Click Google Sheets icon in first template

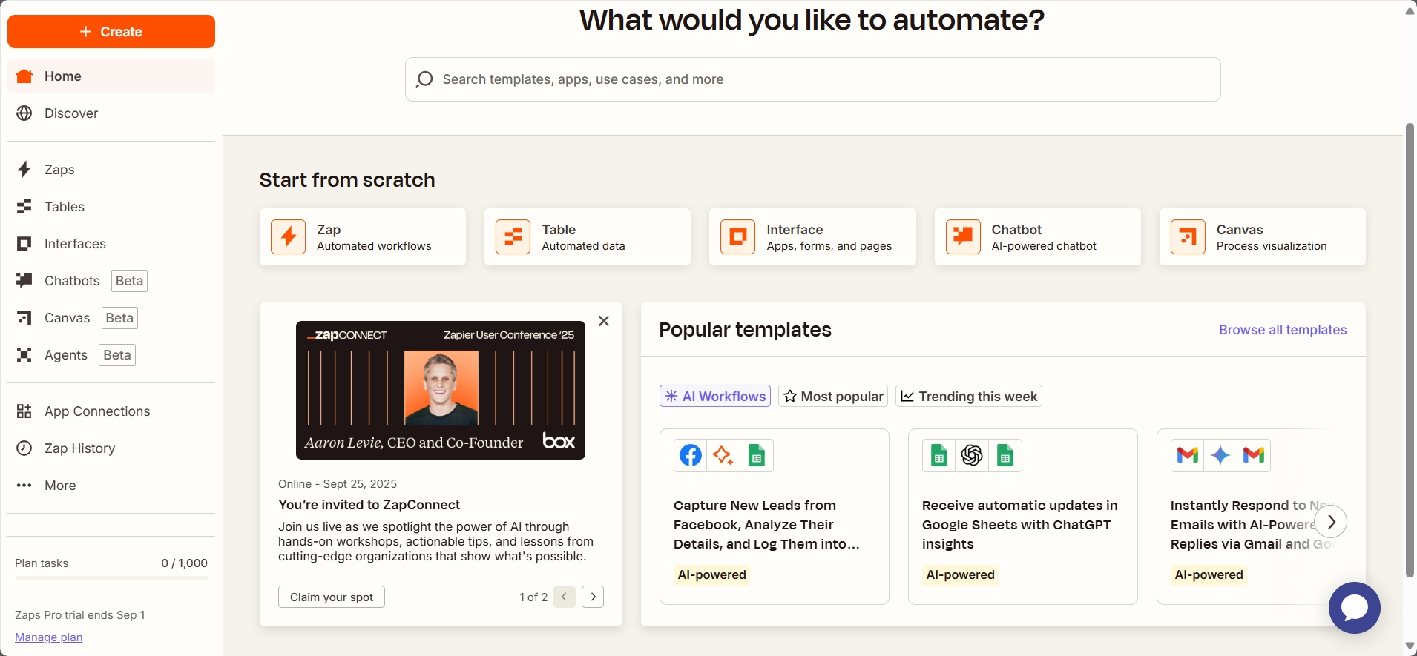tap(757, 455)
